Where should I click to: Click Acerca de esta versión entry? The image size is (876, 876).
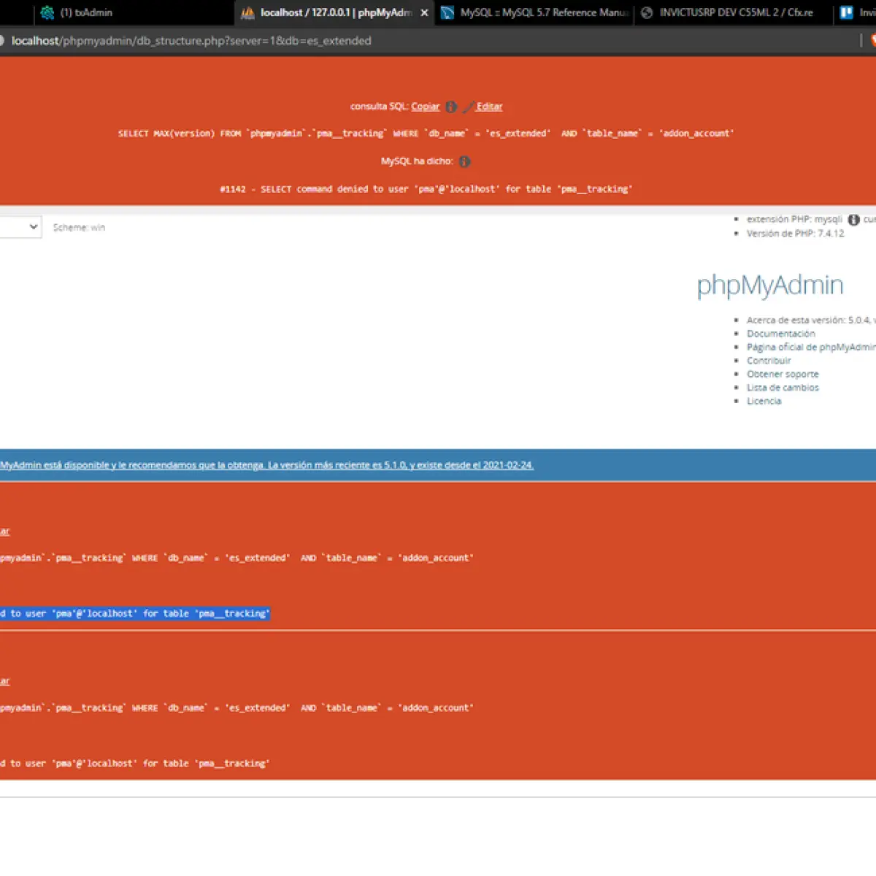pyautogui.click(x=810, y=320)
